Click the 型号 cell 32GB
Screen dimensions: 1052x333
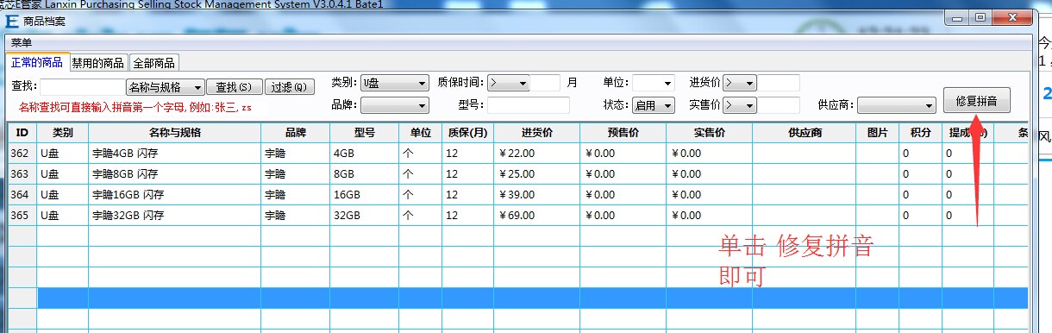[x=365, y=216]
